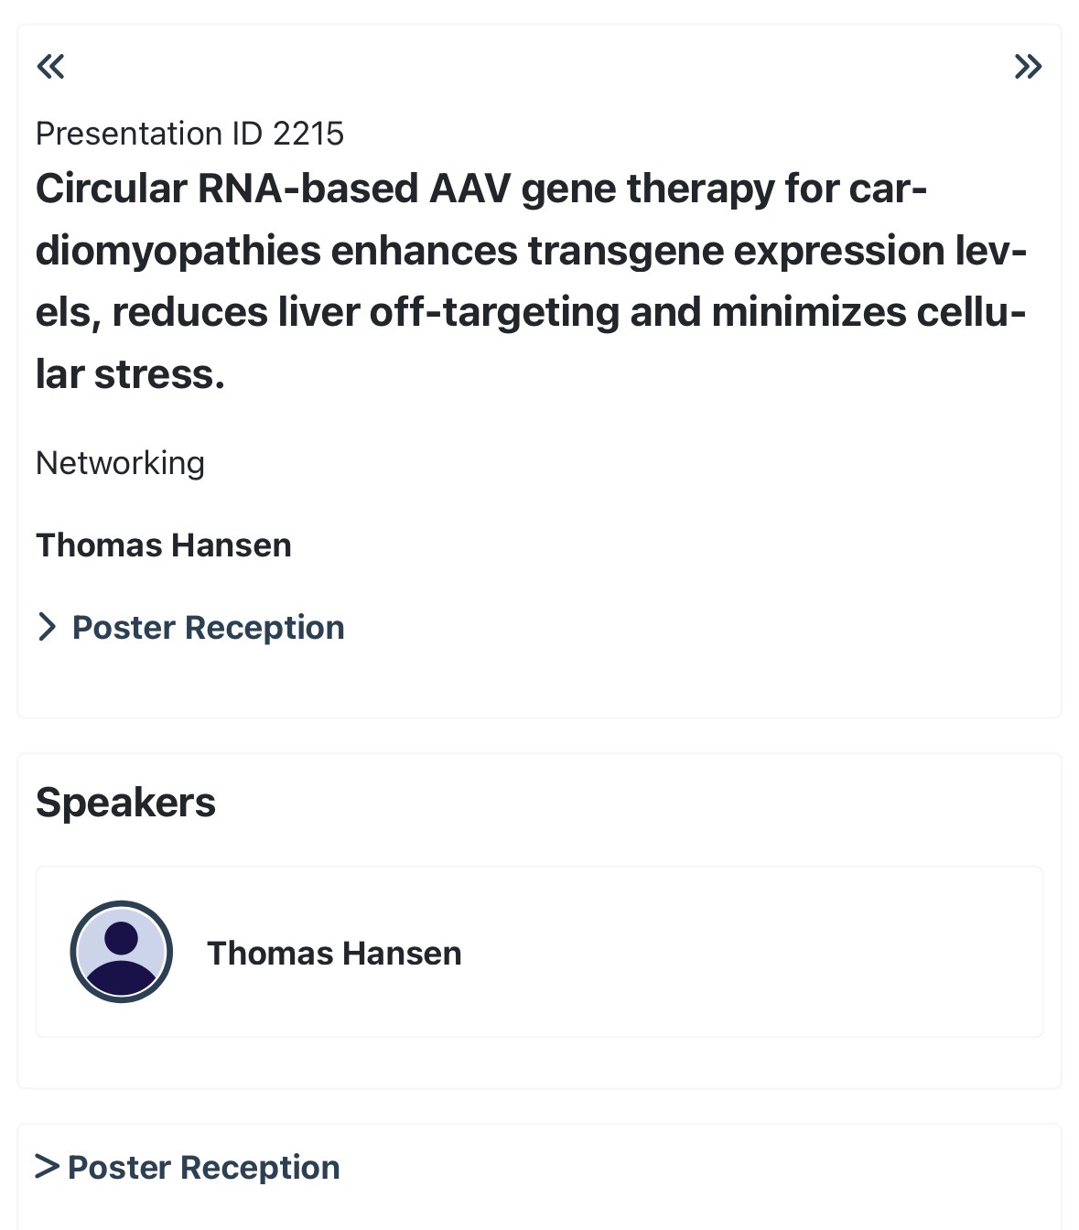Click the word 'Reception' in upper link
Image resolution: width=1079 pixels, height=1230 pixels.
point(264,628)
